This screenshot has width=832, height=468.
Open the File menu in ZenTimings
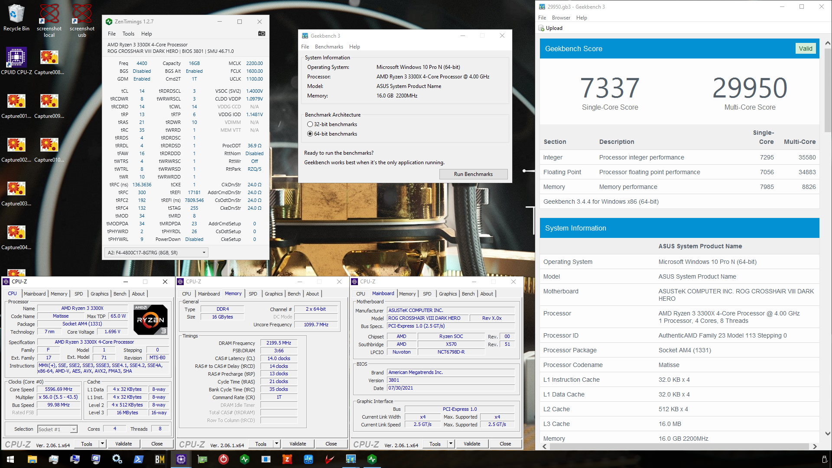pos(111,34)
